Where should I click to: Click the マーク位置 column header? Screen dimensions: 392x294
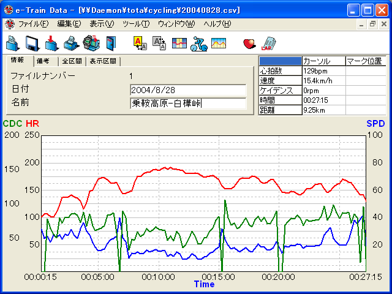point(365,61)
